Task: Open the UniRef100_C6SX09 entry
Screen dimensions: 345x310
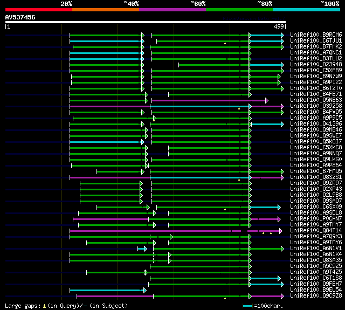Action: 316,207
